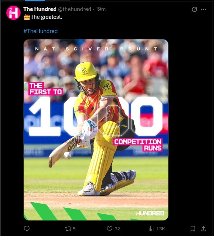Image resolution: width=214 pixels, height=236 pixels.
Task: Click The Hundred display name
Action: click(x=40, y=9)
